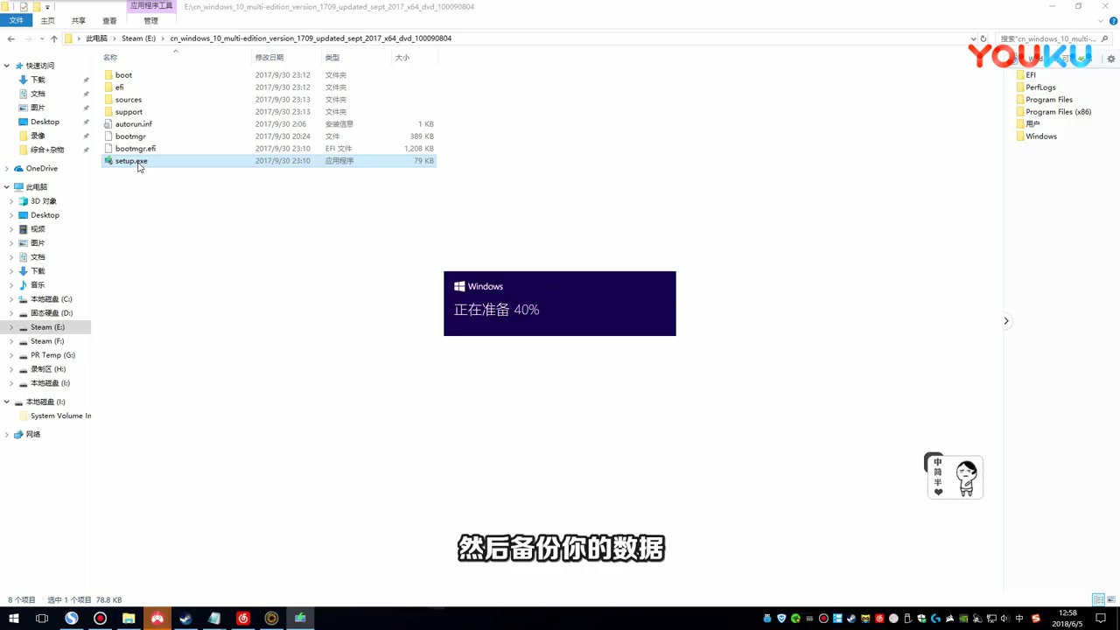Toggle simplified/traditional on the IME widget
This screenshot has width=1120, height=630.
tap(937, 472)
